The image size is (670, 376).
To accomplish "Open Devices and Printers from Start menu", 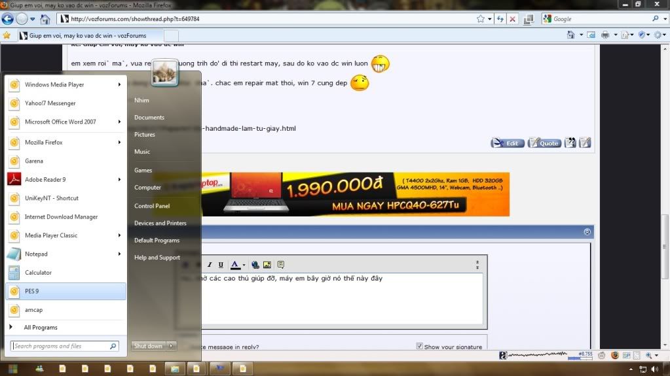I will click(160, 223).
